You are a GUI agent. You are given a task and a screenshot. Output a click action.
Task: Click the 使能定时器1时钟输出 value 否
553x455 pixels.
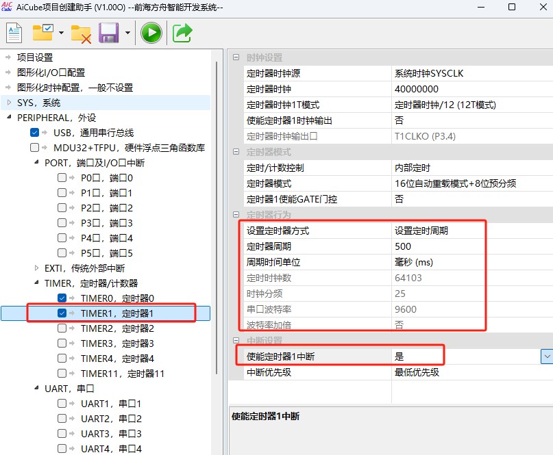472,120
